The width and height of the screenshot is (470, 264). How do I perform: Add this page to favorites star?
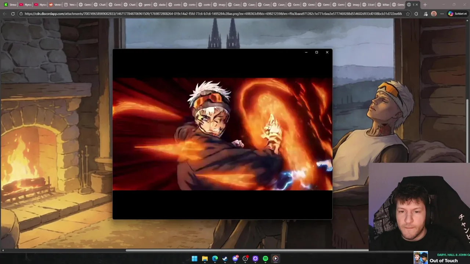pos(408,14)
